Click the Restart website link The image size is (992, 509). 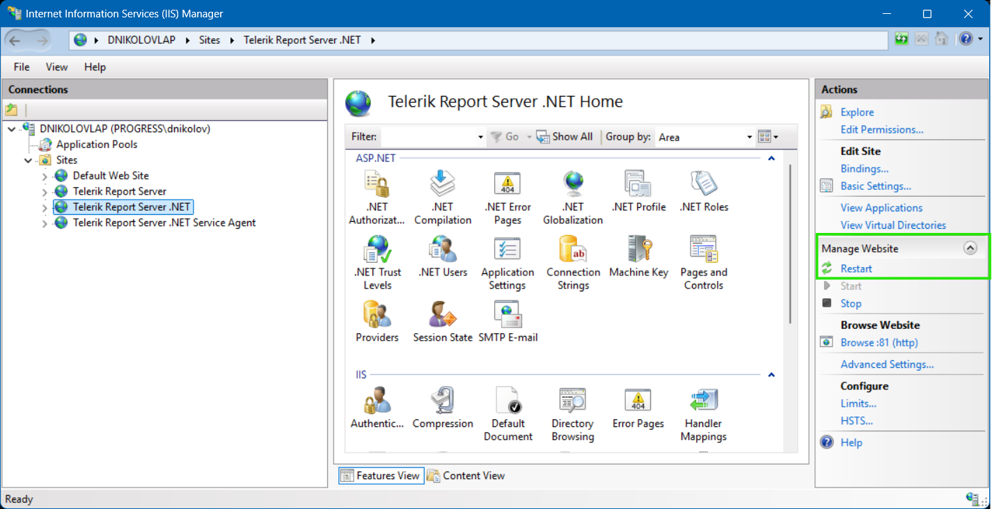point(856,268)
